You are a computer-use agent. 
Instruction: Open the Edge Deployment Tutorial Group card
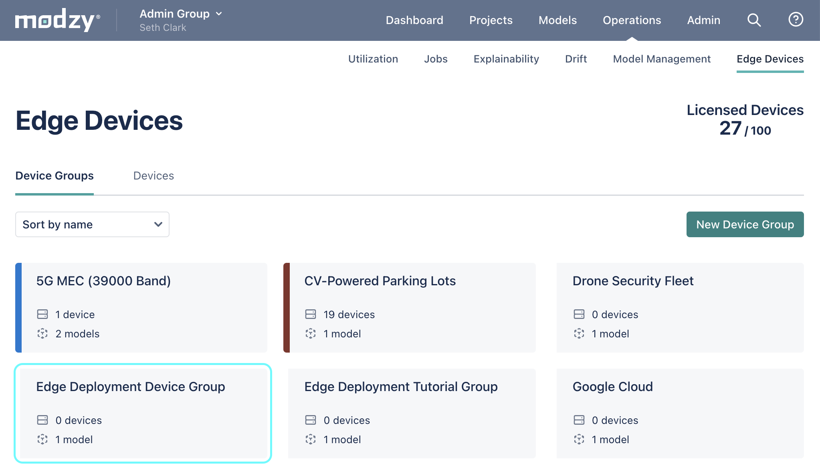tap(412, 413)
